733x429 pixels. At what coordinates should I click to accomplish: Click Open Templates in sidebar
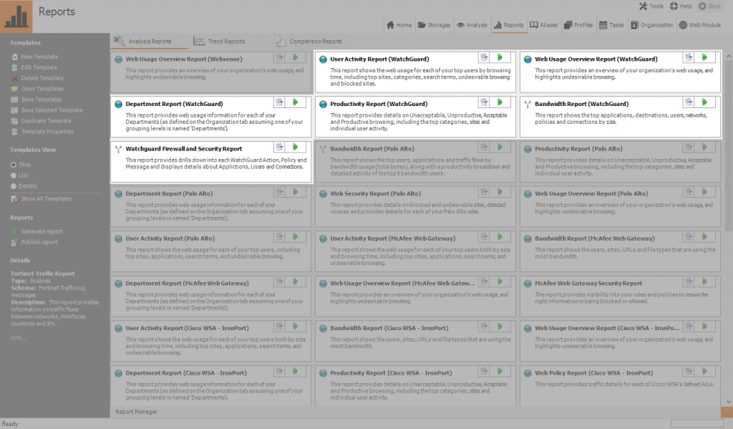point(37,89)
